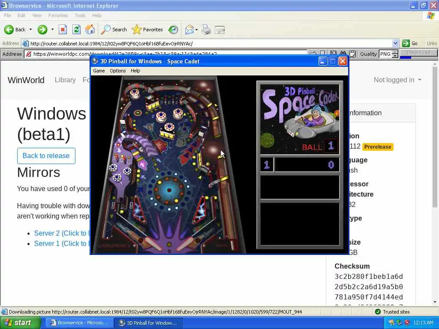This screenshot has height=329, width=439.
Task: Click the Checksum heading text
Action: 352,266
